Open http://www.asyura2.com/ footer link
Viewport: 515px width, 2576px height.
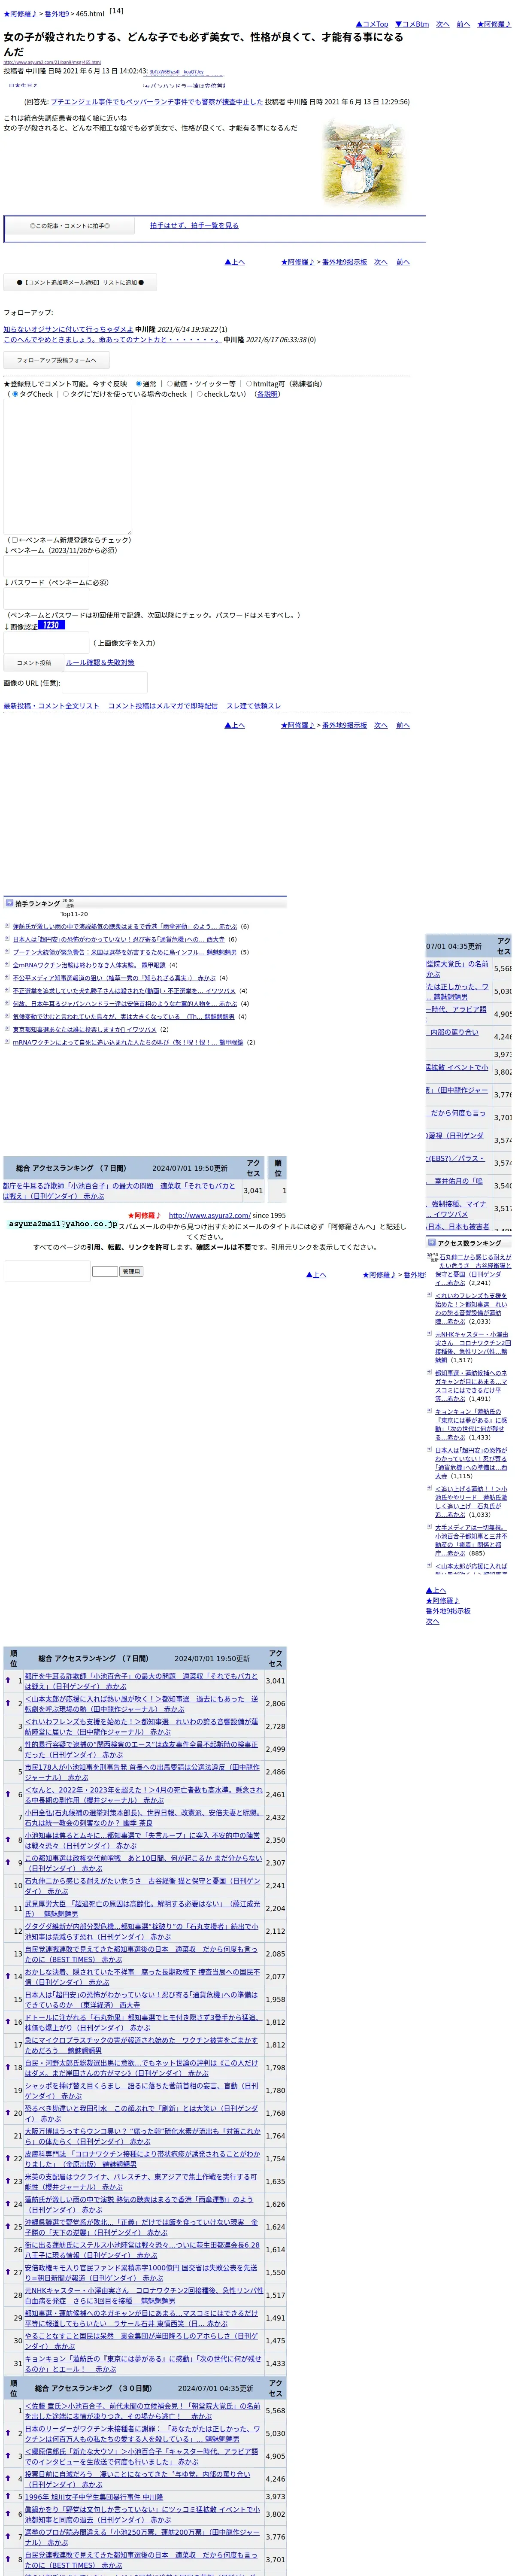pyautogui.click(x=210, y=1216)
